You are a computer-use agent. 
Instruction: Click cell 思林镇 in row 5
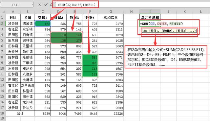(x=28, y=41)
